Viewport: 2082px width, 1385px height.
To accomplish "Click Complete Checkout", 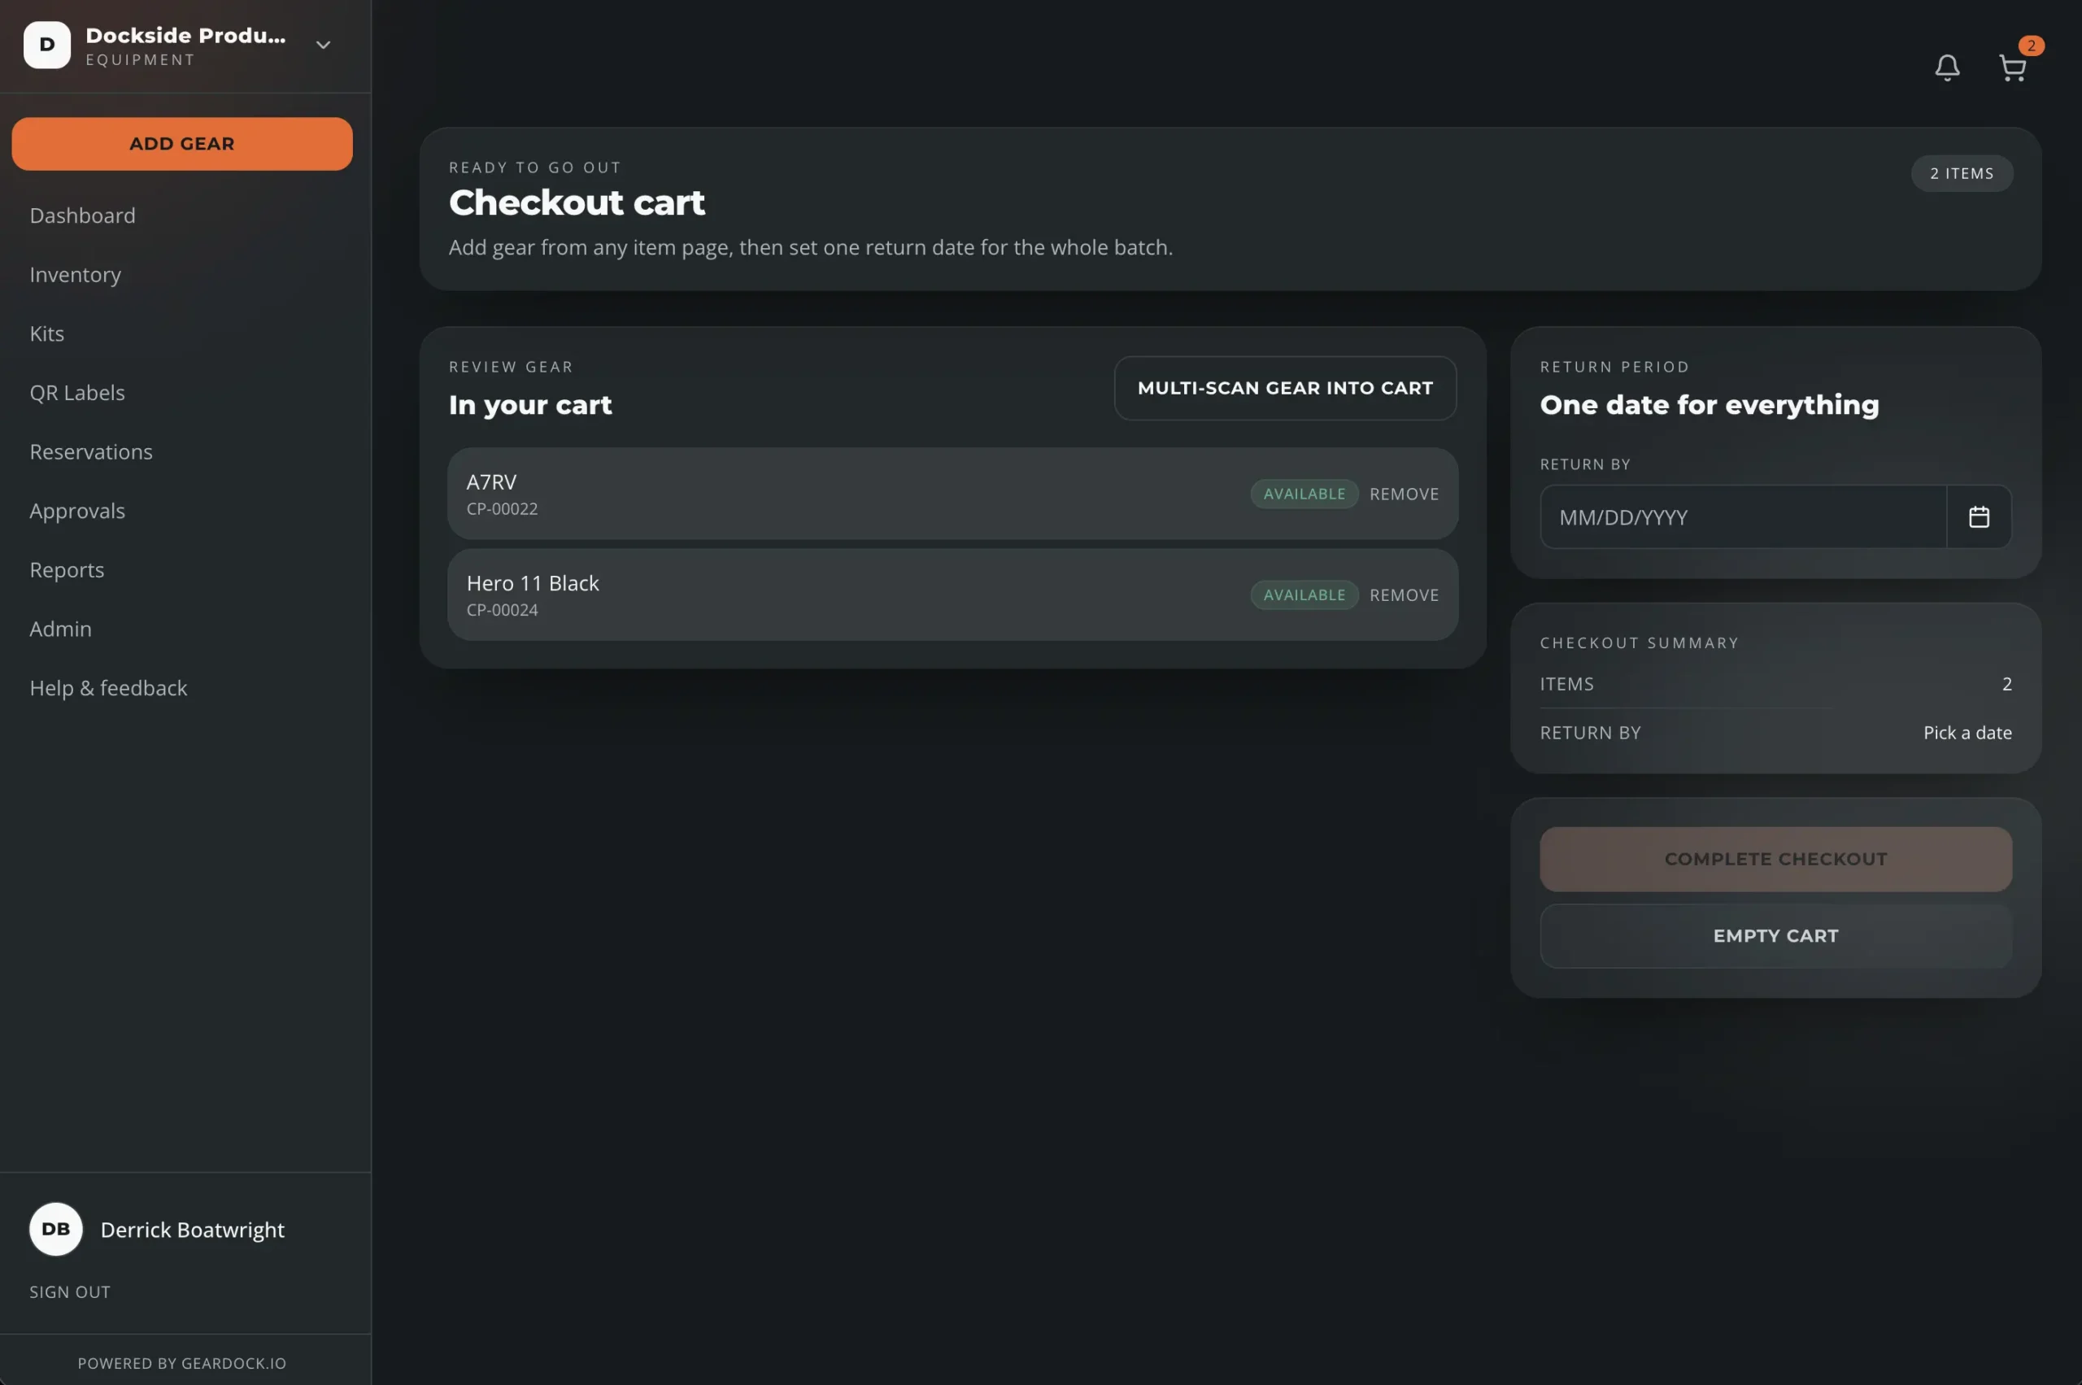I will (x=1775, y=860).
